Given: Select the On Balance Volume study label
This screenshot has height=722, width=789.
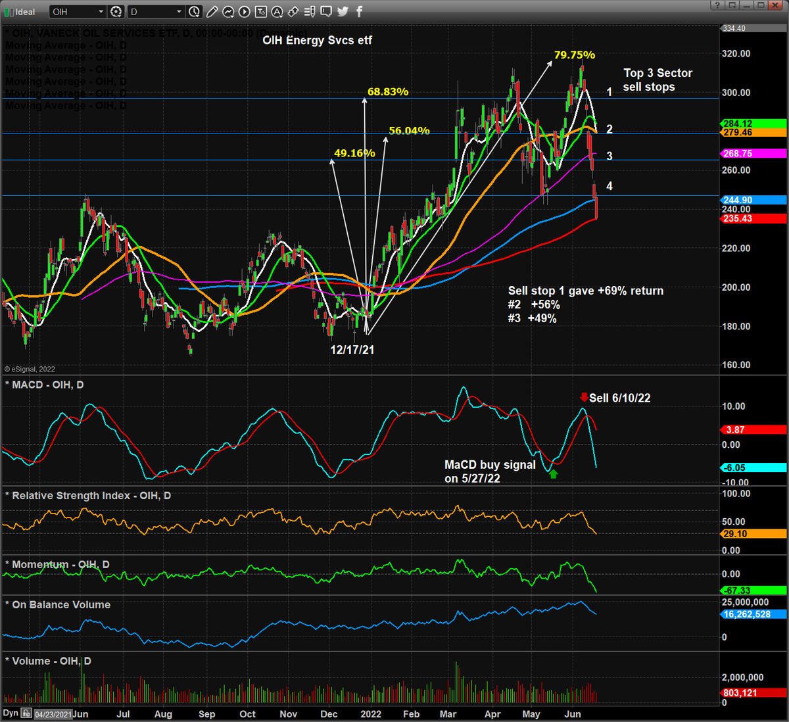Looking at the screenshot, I should click(58, 605).
